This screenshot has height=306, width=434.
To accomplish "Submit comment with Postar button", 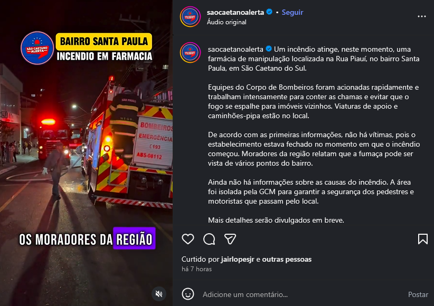I will 418,294.
